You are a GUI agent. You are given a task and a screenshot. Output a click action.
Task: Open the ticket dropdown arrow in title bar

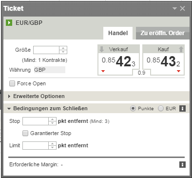pos(174,8)
